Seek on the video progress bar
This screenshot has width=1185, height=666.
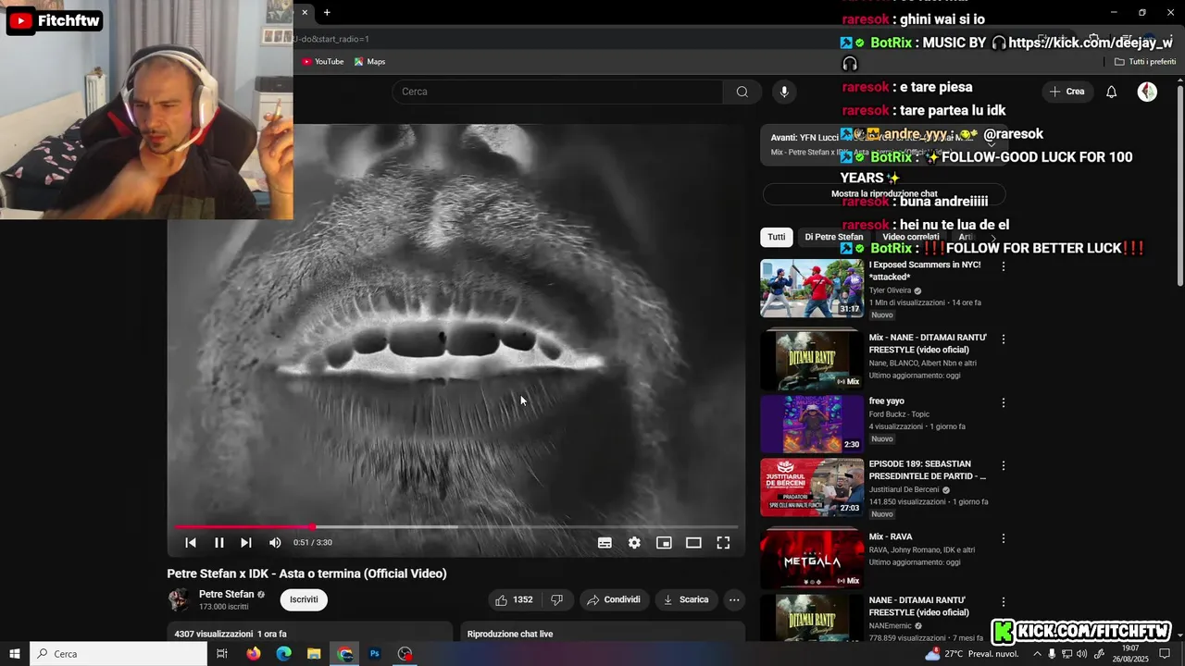point(456,527)
